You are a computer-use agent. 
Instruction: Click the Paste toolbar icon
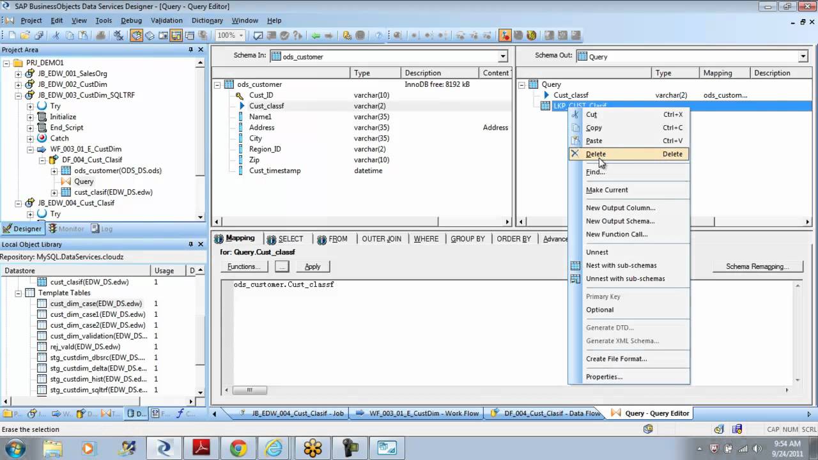coord(82,36)
